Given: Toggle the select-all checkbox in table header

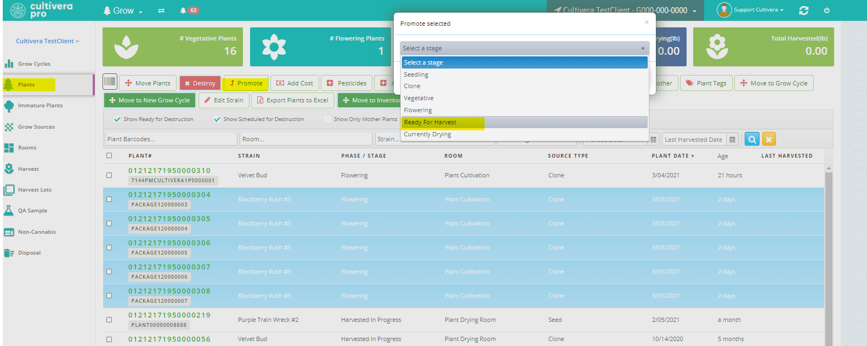Looking at the screenshot, I should (x=109, y=155).
